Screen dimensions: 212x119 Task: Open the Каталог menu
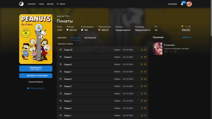[x=32, y=4]
